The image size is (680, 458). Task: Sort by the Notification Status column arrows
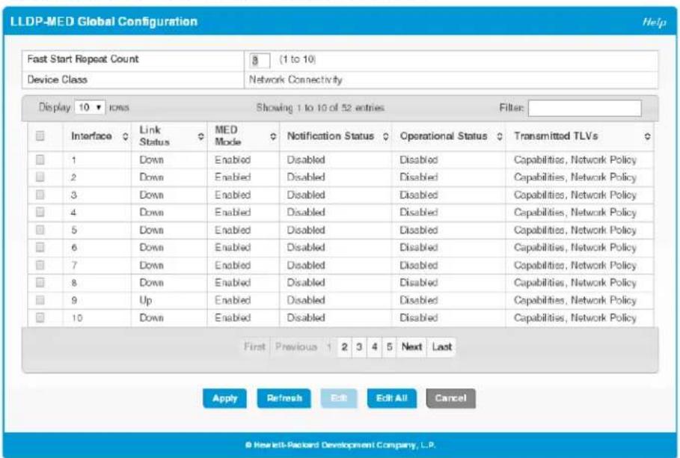pos(385,137)
